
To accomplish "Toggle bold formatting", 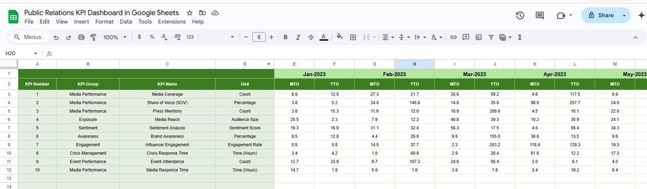I will pyautogui.click(x=286, y=37).
